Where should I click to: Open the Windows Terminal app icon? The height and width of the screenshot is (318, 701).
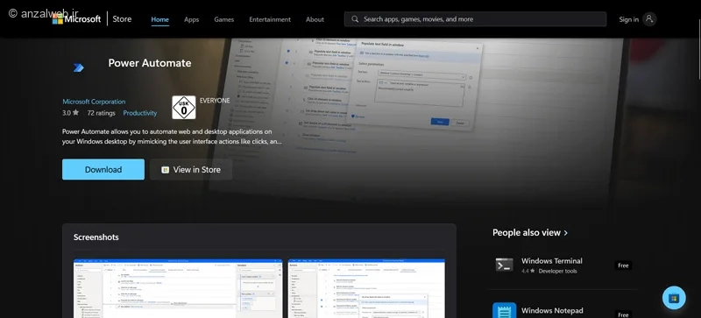click(x=505, y=265)
